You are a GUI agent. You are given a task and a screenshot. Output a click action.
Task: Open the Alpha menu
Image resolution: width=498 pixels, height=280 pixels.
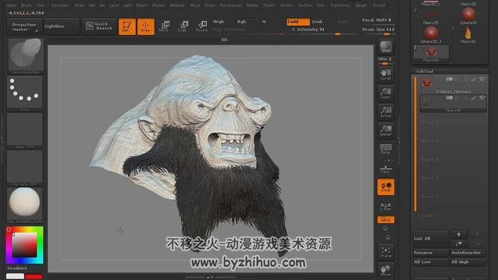[12, 5]
